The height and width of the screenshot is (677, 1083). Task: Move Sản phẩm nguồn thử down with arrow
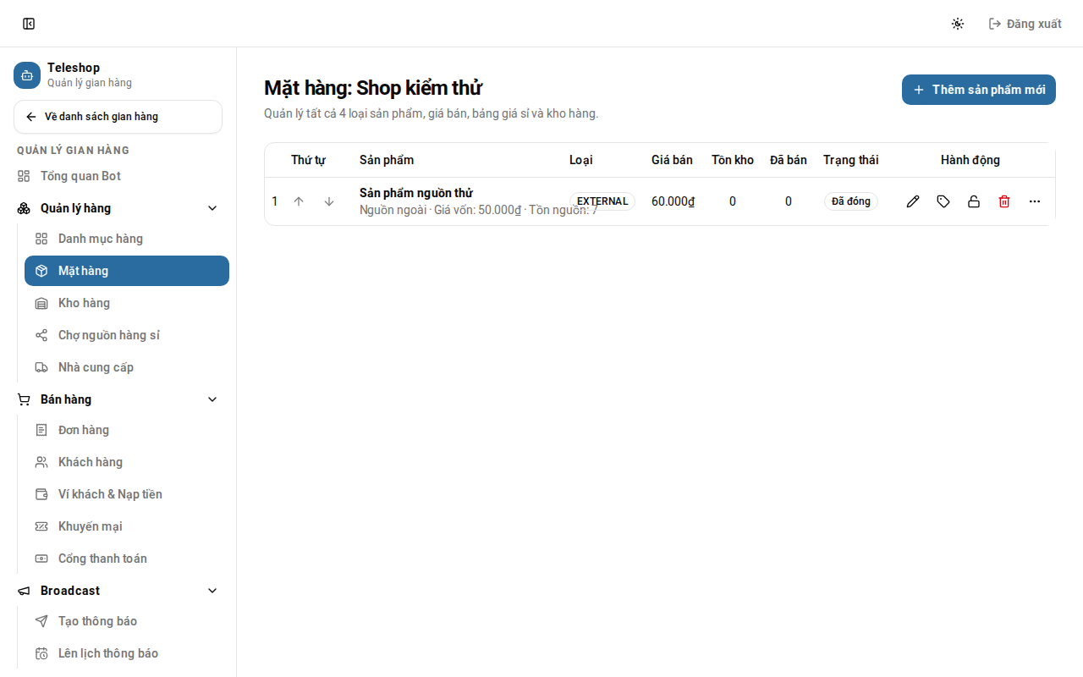(x=329, y=201)
